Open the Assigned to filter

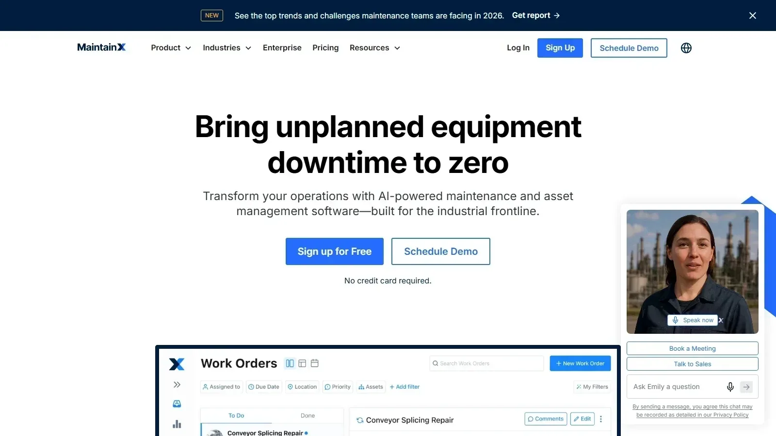coord(222,387)
